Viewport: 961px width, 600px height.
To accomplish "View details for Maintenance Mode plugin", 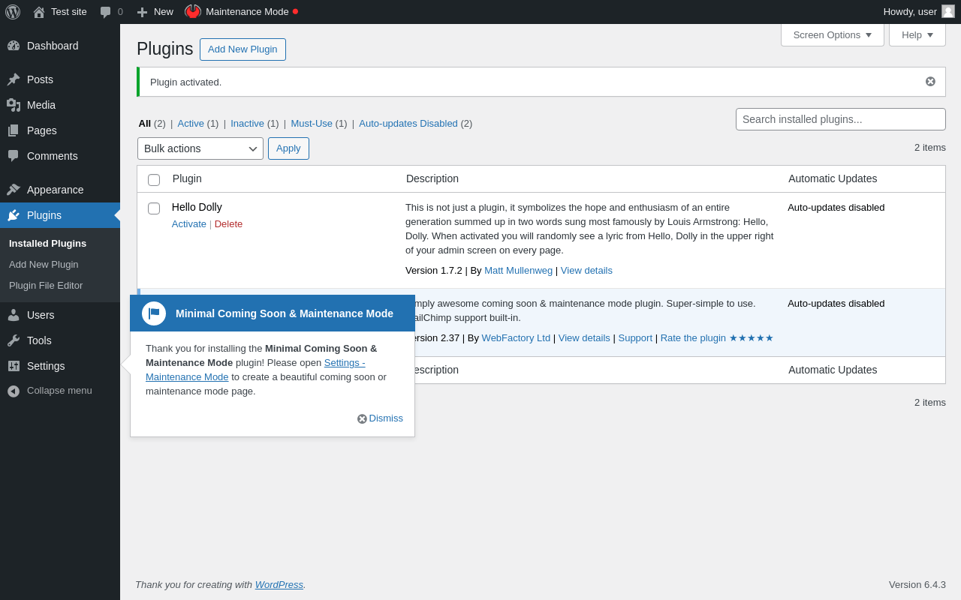I will point(584,338).
